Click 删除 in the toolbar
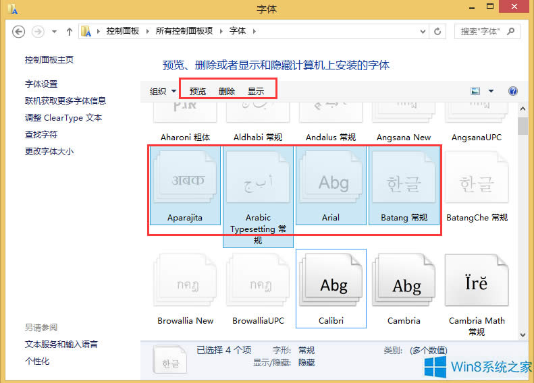534x383 pixels. [x=226, y=91]
